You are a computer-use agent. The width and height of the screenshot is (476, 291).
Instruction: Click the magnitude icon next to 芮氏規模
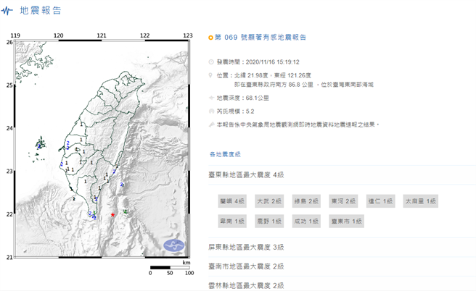(x=211, y=111)
